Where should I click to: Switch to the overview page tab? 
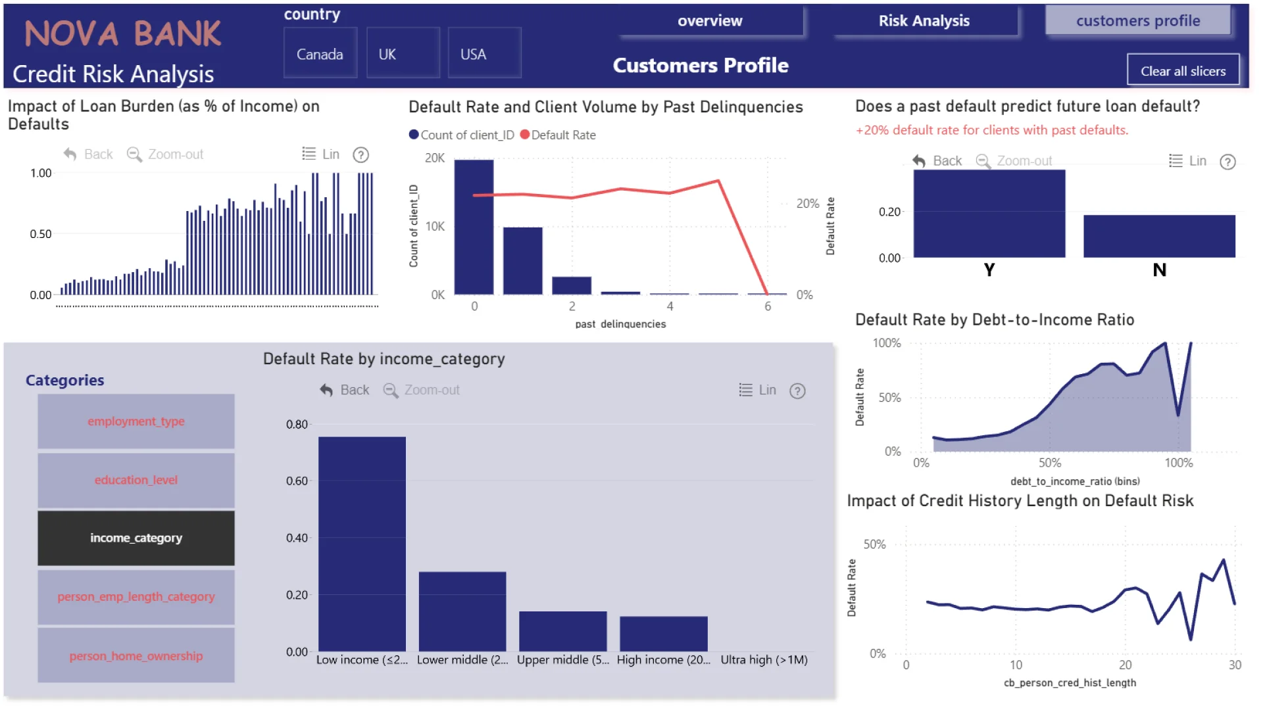click(710, 21)
